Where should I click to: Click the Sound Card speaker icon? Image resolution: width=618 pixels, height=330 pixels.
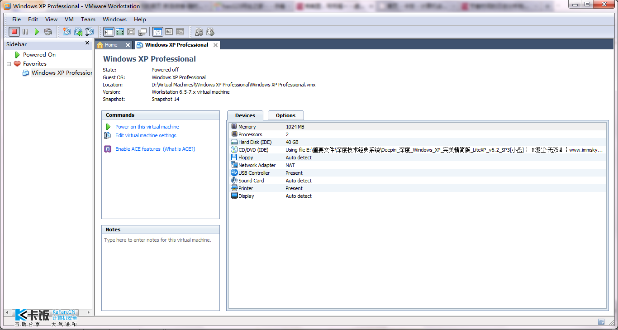pyautogui.click(x=234, y=181)
